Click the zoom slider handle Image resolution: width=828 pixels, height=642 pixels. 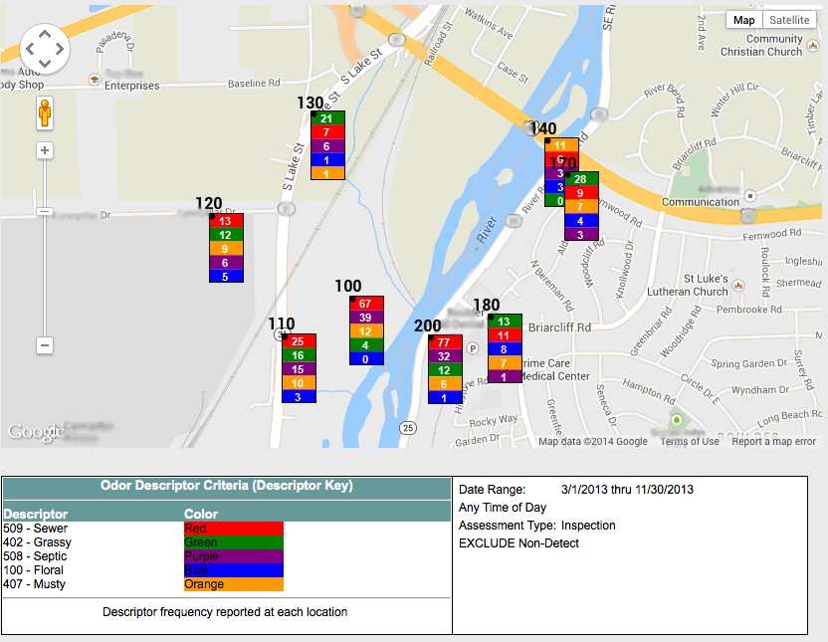pyautogui.click(x=45, y=212)
